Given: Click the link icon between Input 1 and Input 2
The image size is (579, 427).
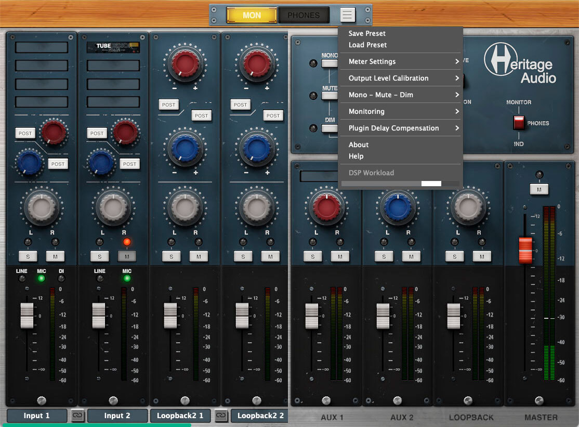Looking at the screenshot, I should click(x=77, y=416).
